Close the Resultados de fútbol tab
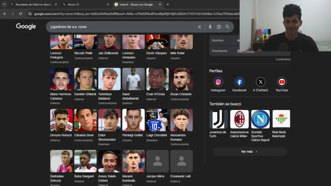Viewport: 331px width, 186px height. coord(56,4)
